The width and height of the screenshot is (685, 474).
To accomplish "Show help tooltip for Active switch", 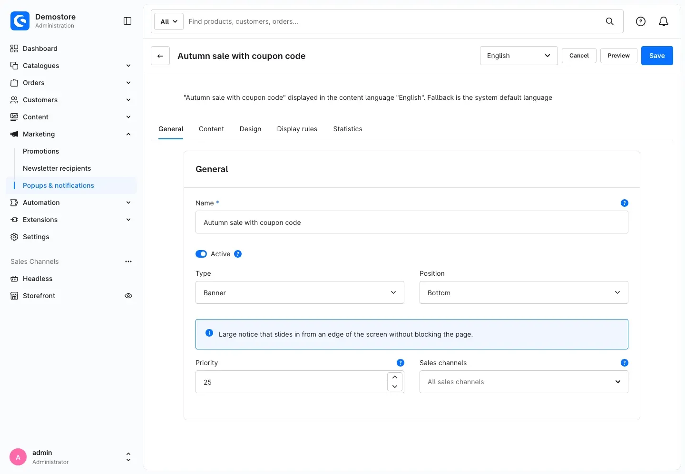I will [x=238, y=254].
